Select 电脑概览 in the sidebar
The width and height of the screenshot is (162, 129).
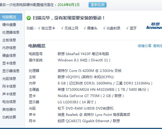pyautogui.click(x=11, y=17)
